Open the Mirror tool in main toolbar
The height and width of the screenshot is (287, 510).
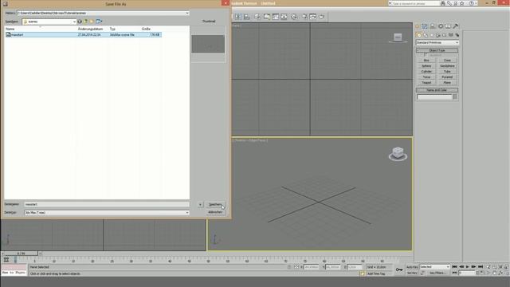coord(238,17)
